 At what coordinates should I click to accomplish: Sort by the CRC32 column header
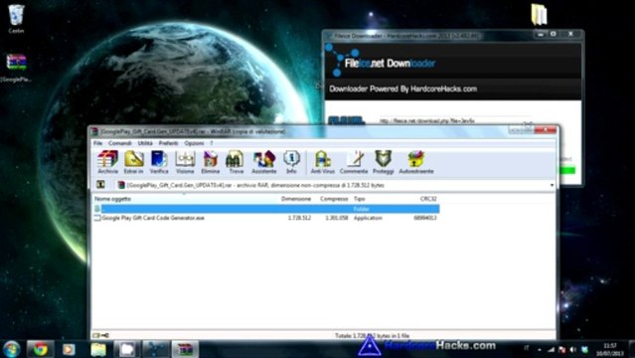click(428, 199)
